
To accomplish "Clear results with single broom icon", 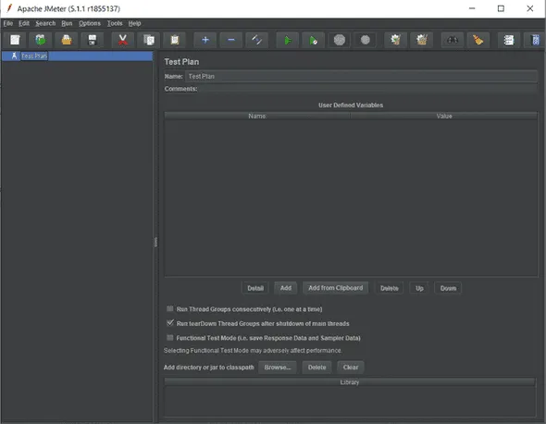I will tap(395, 40).
